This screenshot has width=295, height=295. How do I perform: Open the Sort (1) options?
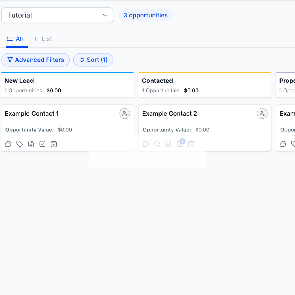click(x=93, y=60)
